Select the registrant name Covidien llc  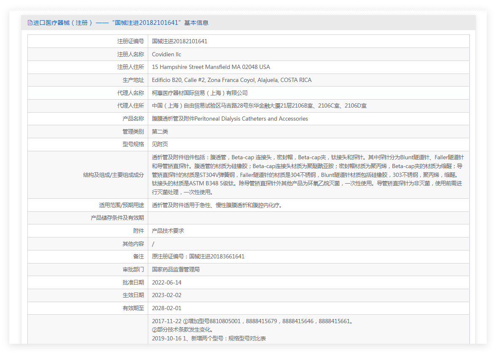166,54
